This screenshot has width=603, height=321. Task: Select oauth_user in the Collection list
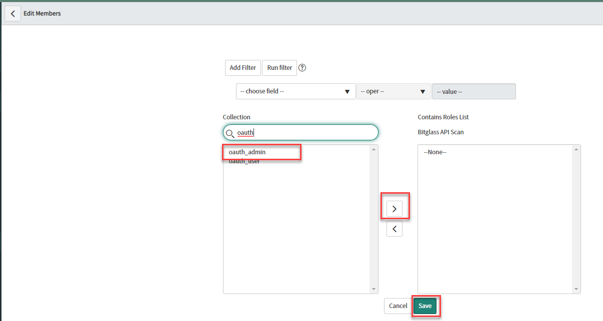[244, 161]
